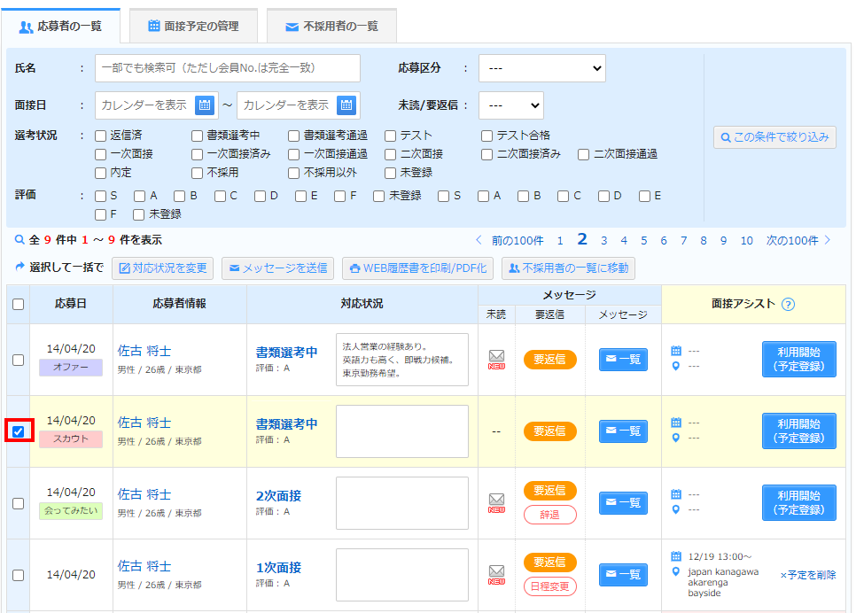Open calendar icon for interview end date
The image size is (856, 613).
click(346, 105)
